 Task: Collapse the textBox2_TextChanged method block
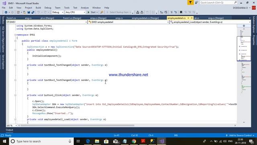pos(15,65)
